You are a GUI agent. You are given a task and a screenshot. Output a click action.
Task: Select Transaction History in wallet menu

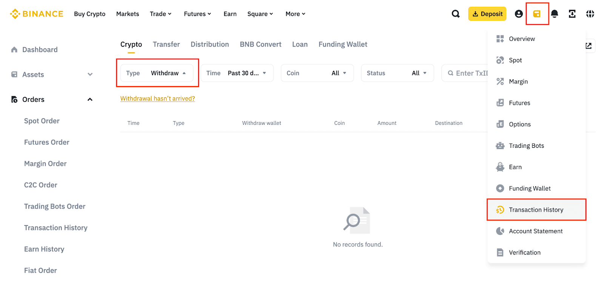tap(536, 210)
